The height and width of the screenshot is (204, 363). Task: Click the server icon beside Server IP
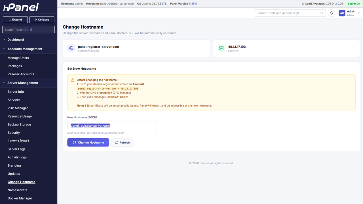point(221,48)
